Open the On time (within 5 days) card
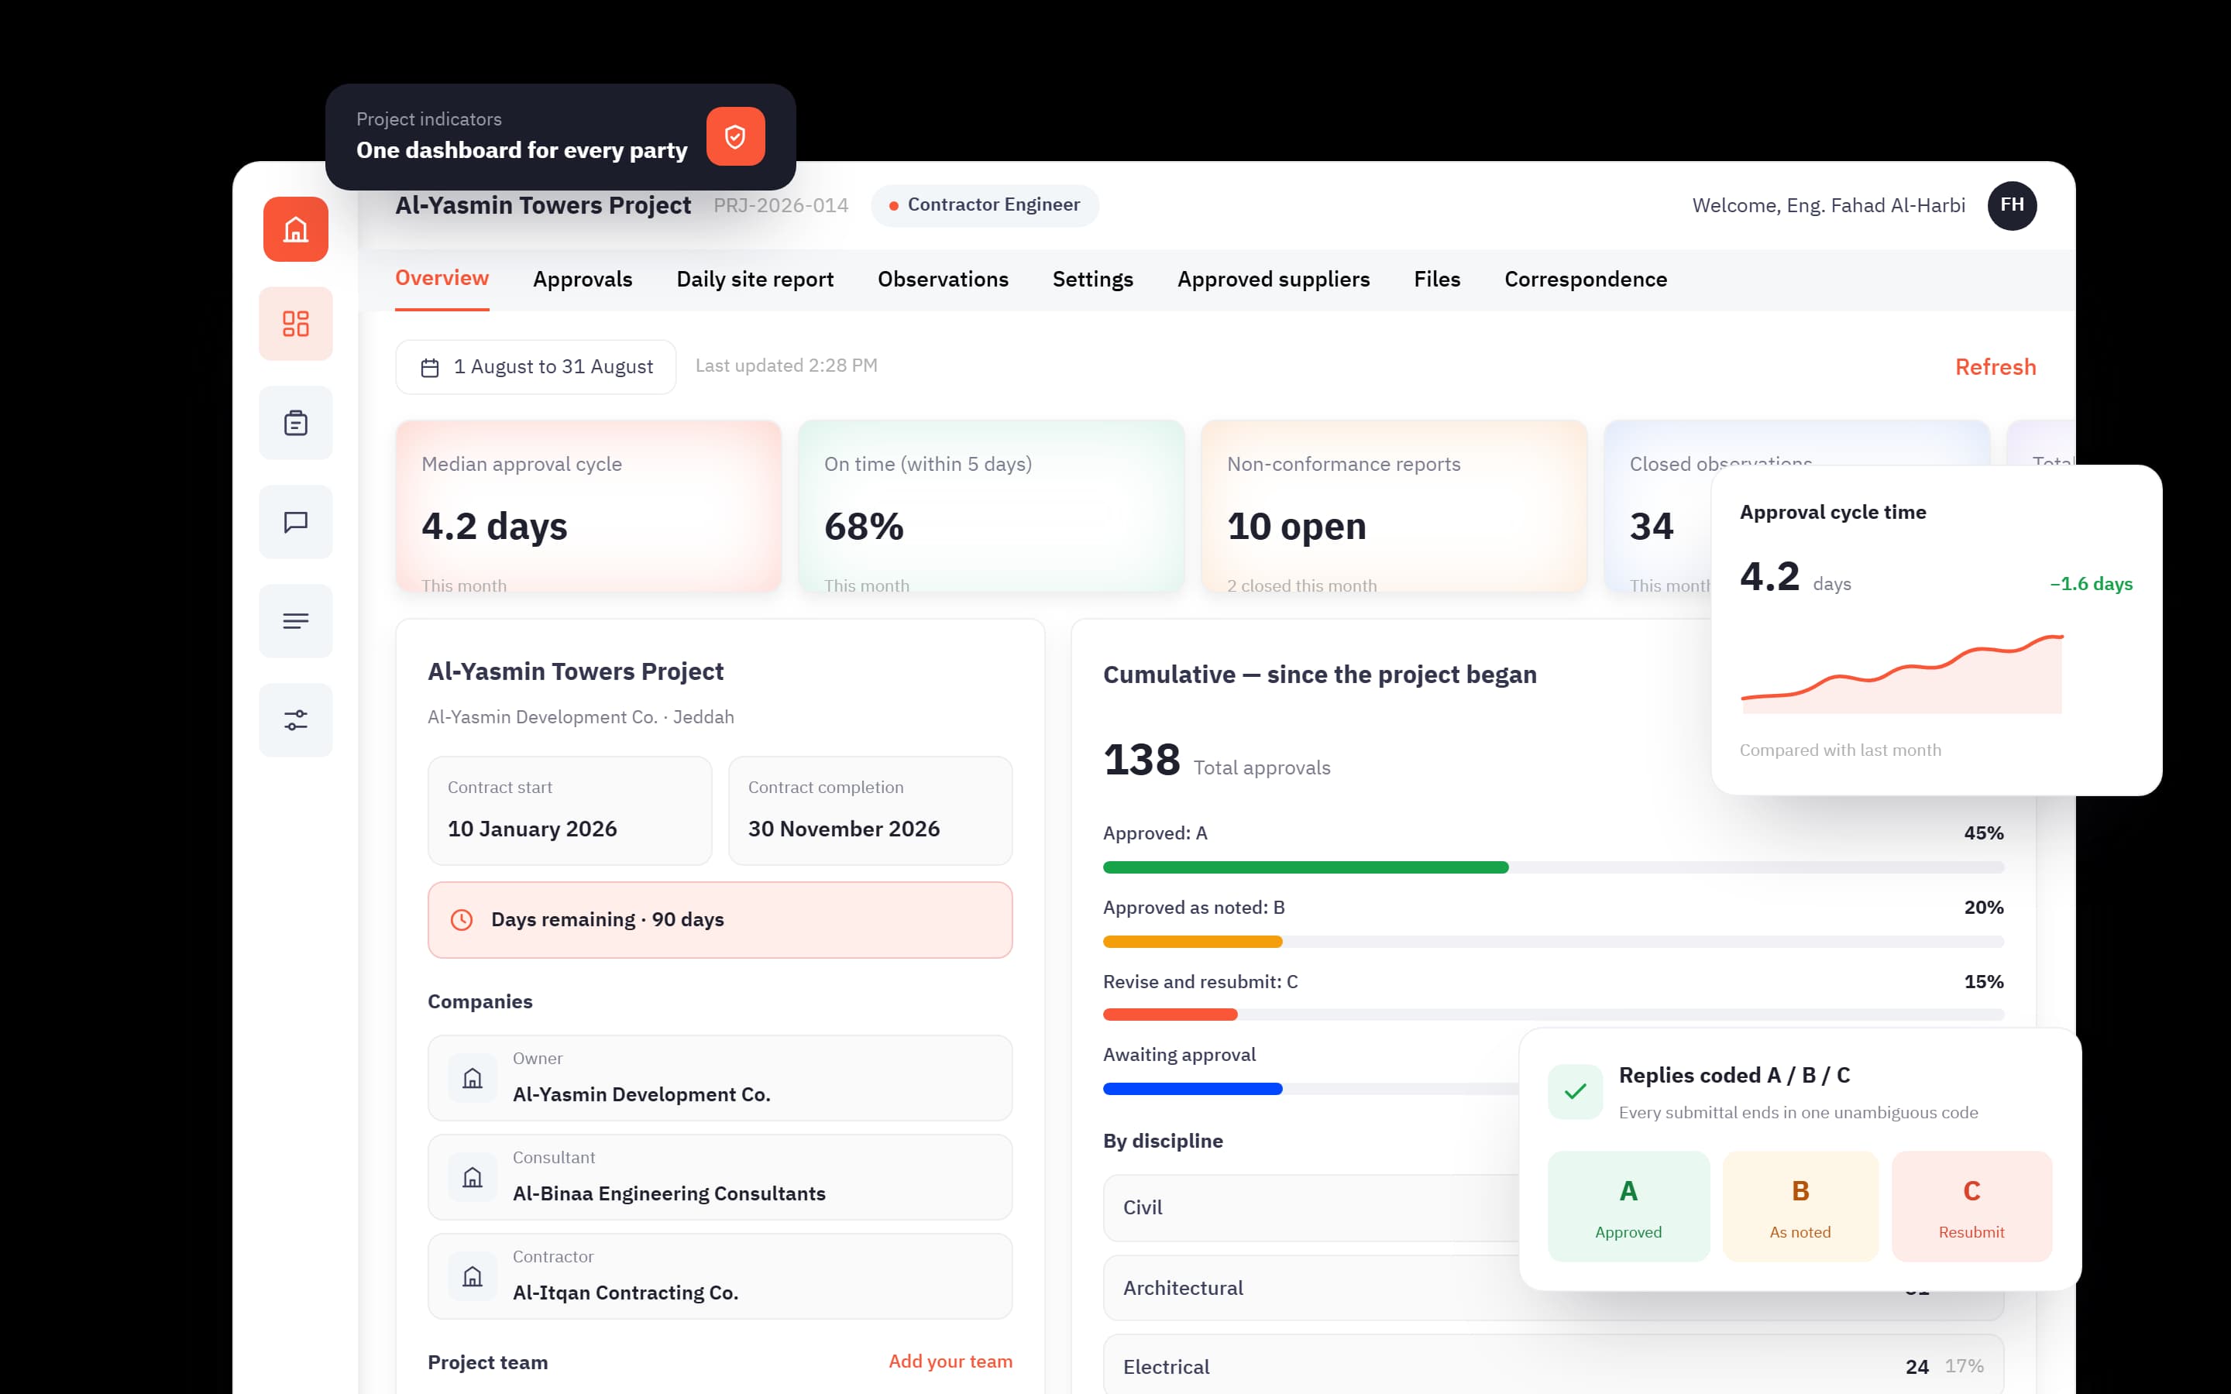This screenshot has width=2231, height=1394. pyautogui.click(x=991, y=506)
